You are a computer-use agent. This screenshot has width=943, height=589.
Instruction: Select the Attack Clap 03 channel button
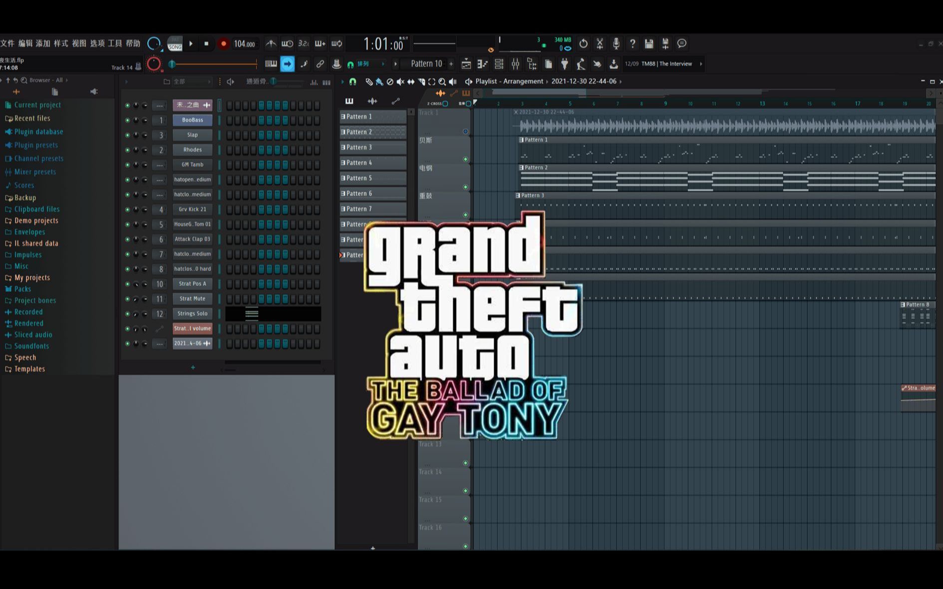pyautogui.click(x=193, y=239)
